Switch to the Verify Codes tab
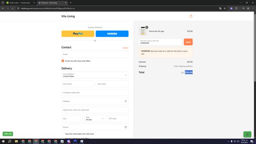The image size is (256, 144). pyautogui.click(x=20, y=3)
